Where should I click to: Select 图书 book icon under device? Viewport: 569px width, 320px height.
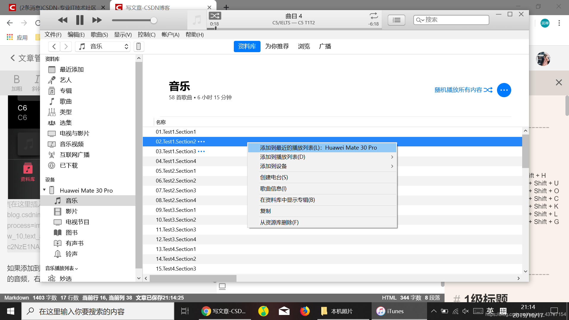[58, 233]
